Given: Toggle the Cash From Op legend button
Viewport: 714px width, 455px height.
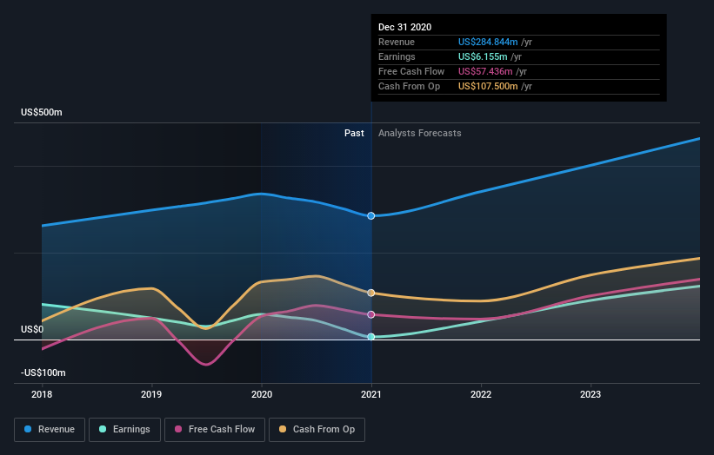Looking at the screenshot, I should pyautogui.click(x=317, y=430).
